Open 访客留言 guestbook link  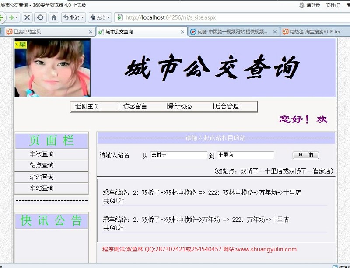(x=135, y=106)
